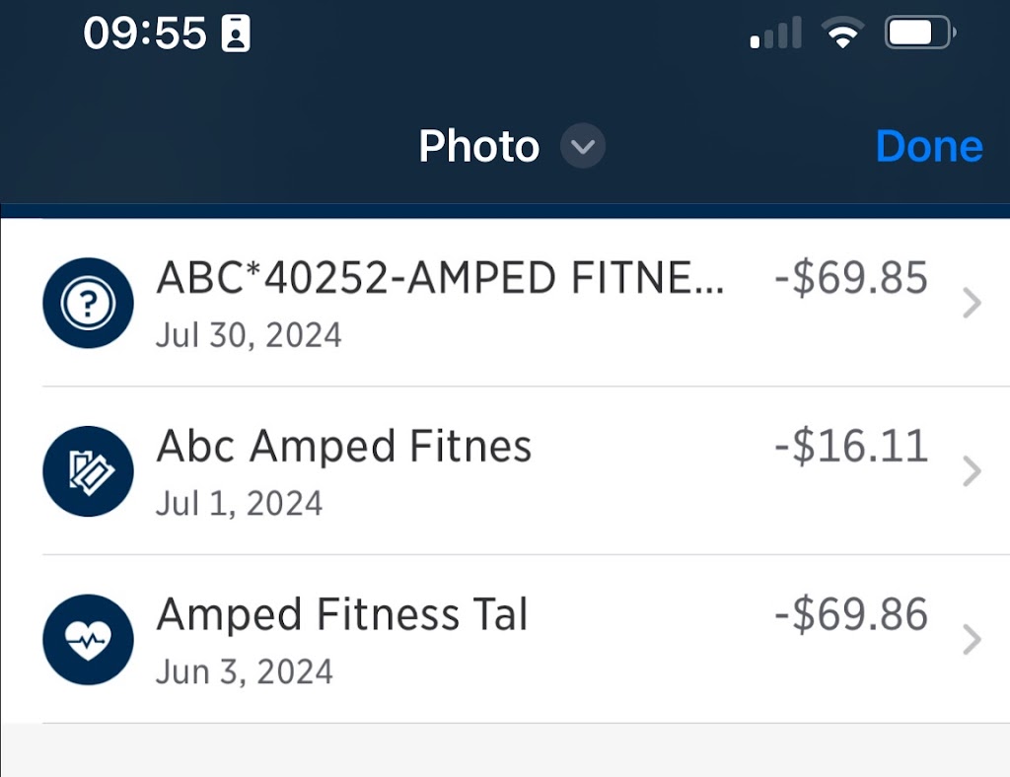Click the -$69.86 amount

pyautogui.click(x=851, y=615)
